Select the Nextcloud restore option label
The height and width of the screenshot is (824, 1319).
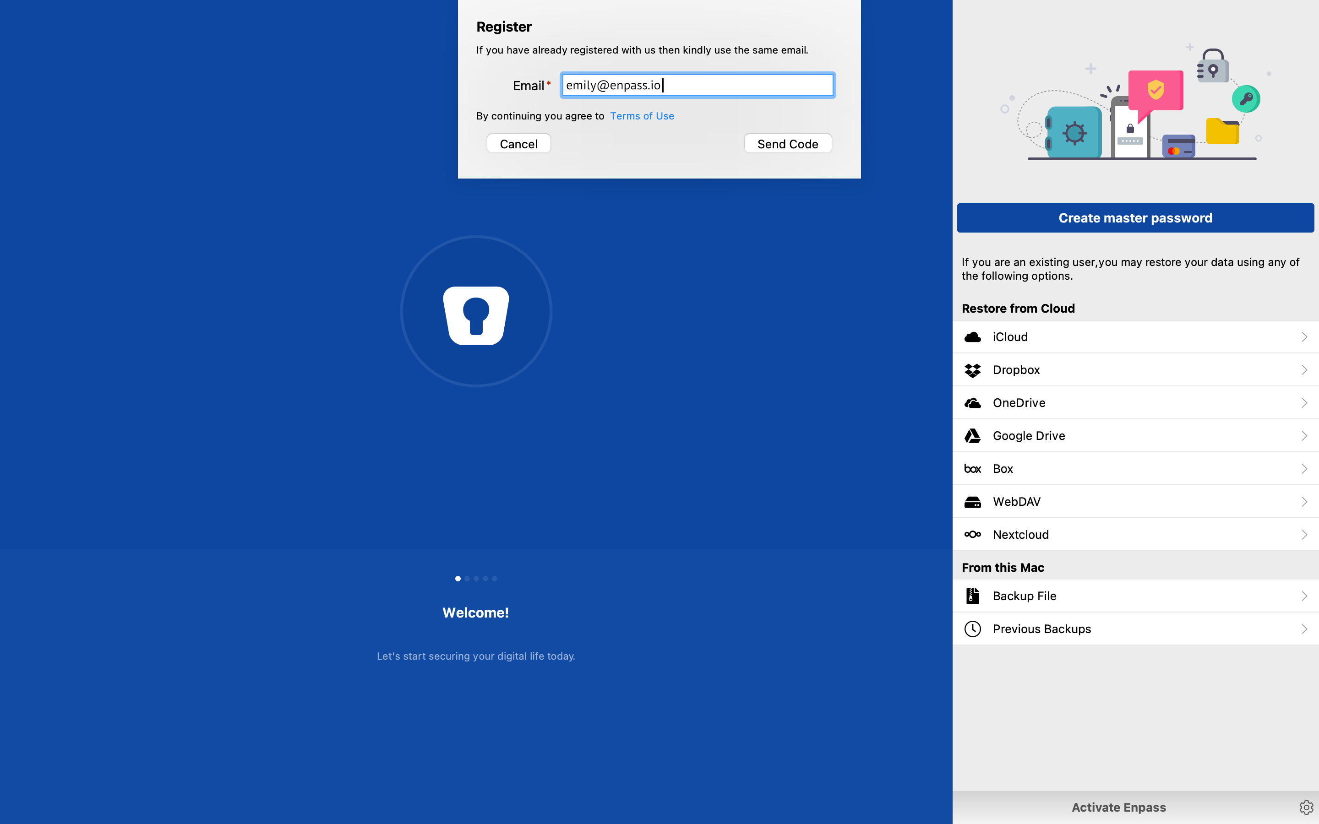click(x=1020, y=535)
